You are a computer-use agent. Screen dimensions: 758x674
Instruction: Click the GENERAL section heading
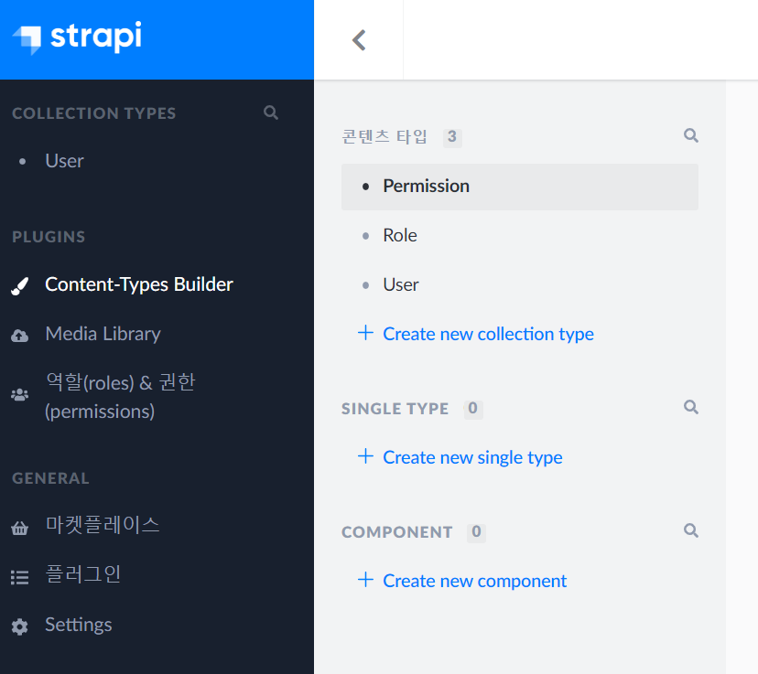tap(50, 478)
